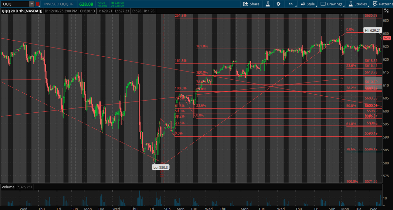Click the $635.78 Fibonacci price label

tap(371, 15)
